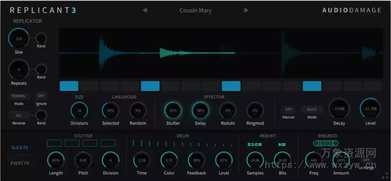Screen dimensions: 391x181
Task: Click the Effector Ringmod knob at 0%
Action: (255, 110)
